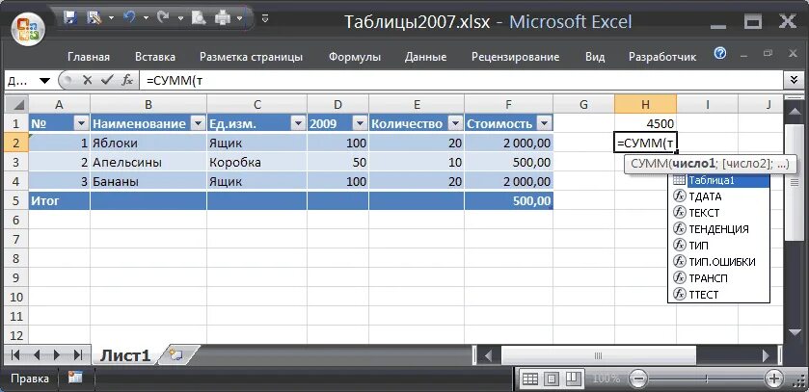809x392 pixels.
Task: Go to last sheet navigation arrow
Action: point(78,354)
